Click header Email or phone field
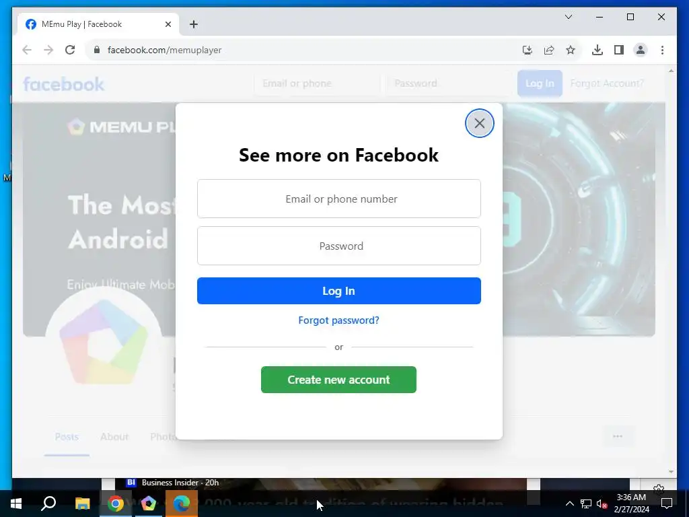Viewport: 689px width, 517px height. tap(318, 83)
